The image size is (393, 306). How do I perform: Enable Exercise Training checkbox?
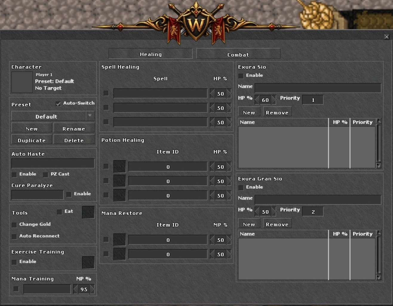pyautogui.click(x=14, y=262)
